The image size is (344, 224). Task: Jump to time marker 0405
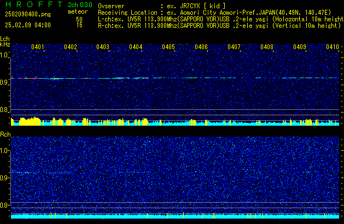168,47
